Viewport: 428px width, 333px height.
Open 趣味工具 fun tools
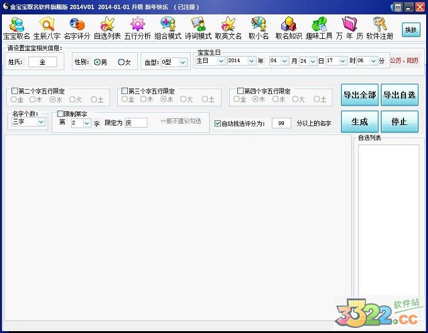point(319,28)
